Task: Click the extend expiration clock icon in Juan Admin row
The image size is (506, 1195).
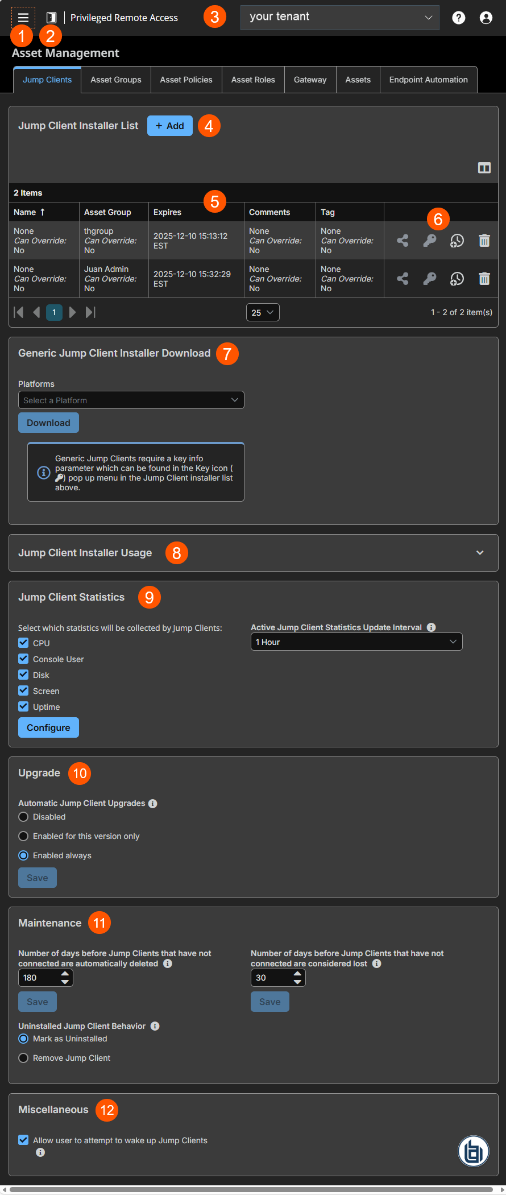Action: coord(457,279)
